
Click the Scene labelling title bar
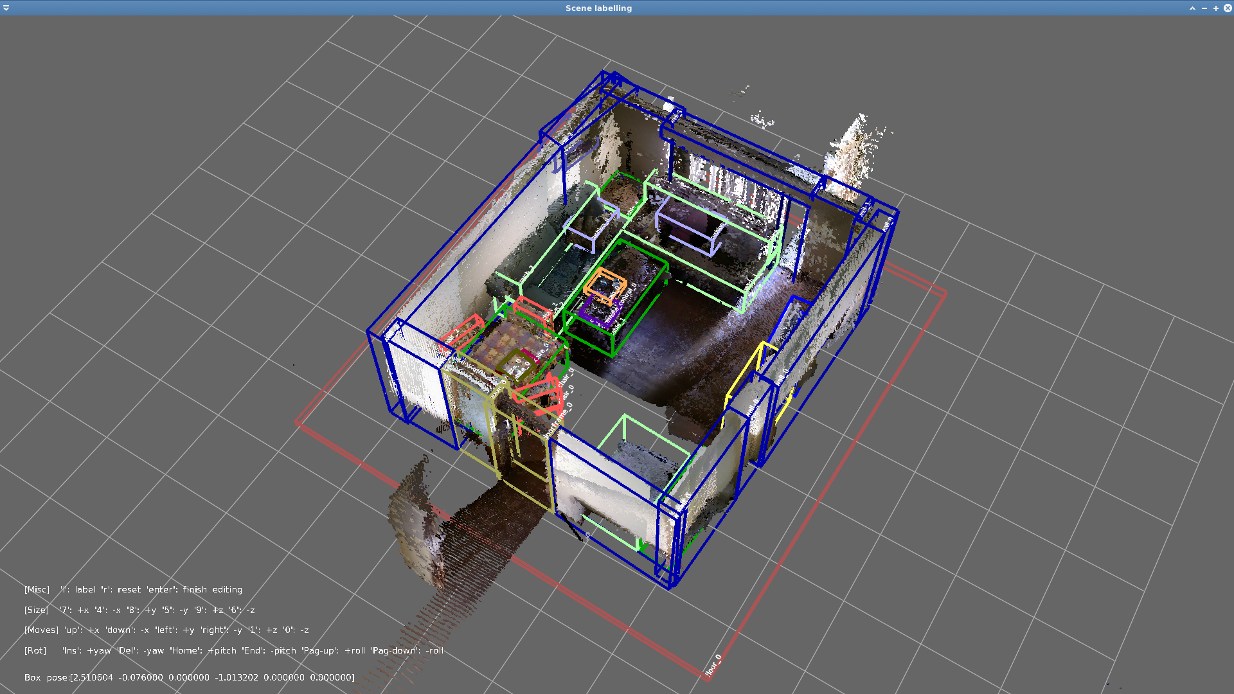coord(598,8)
